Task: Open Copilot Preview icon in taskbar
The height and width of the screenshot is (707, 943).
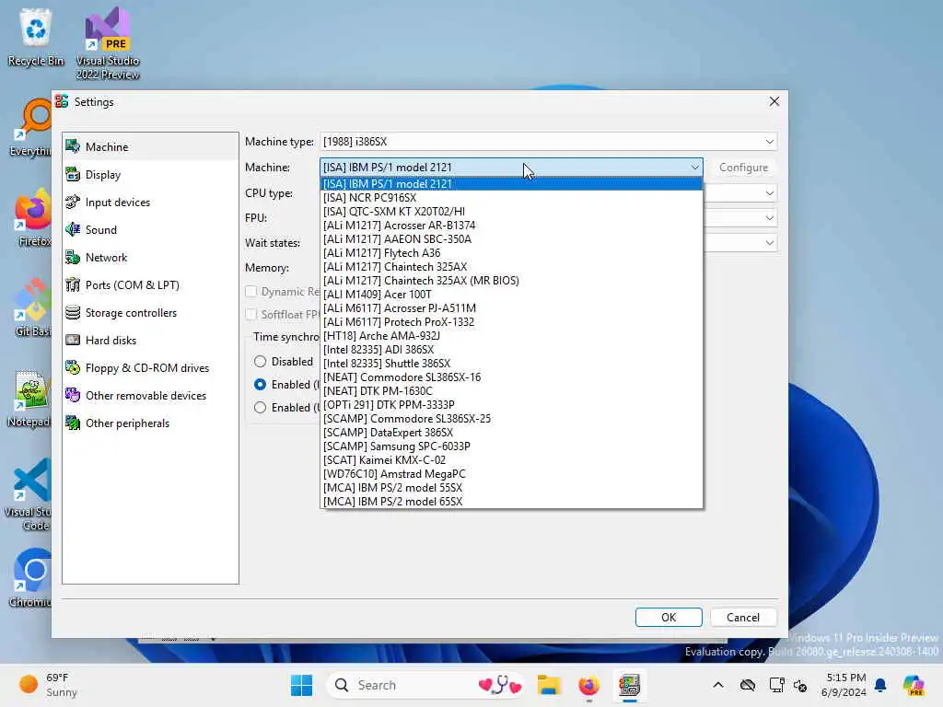Action: [913, 685]
